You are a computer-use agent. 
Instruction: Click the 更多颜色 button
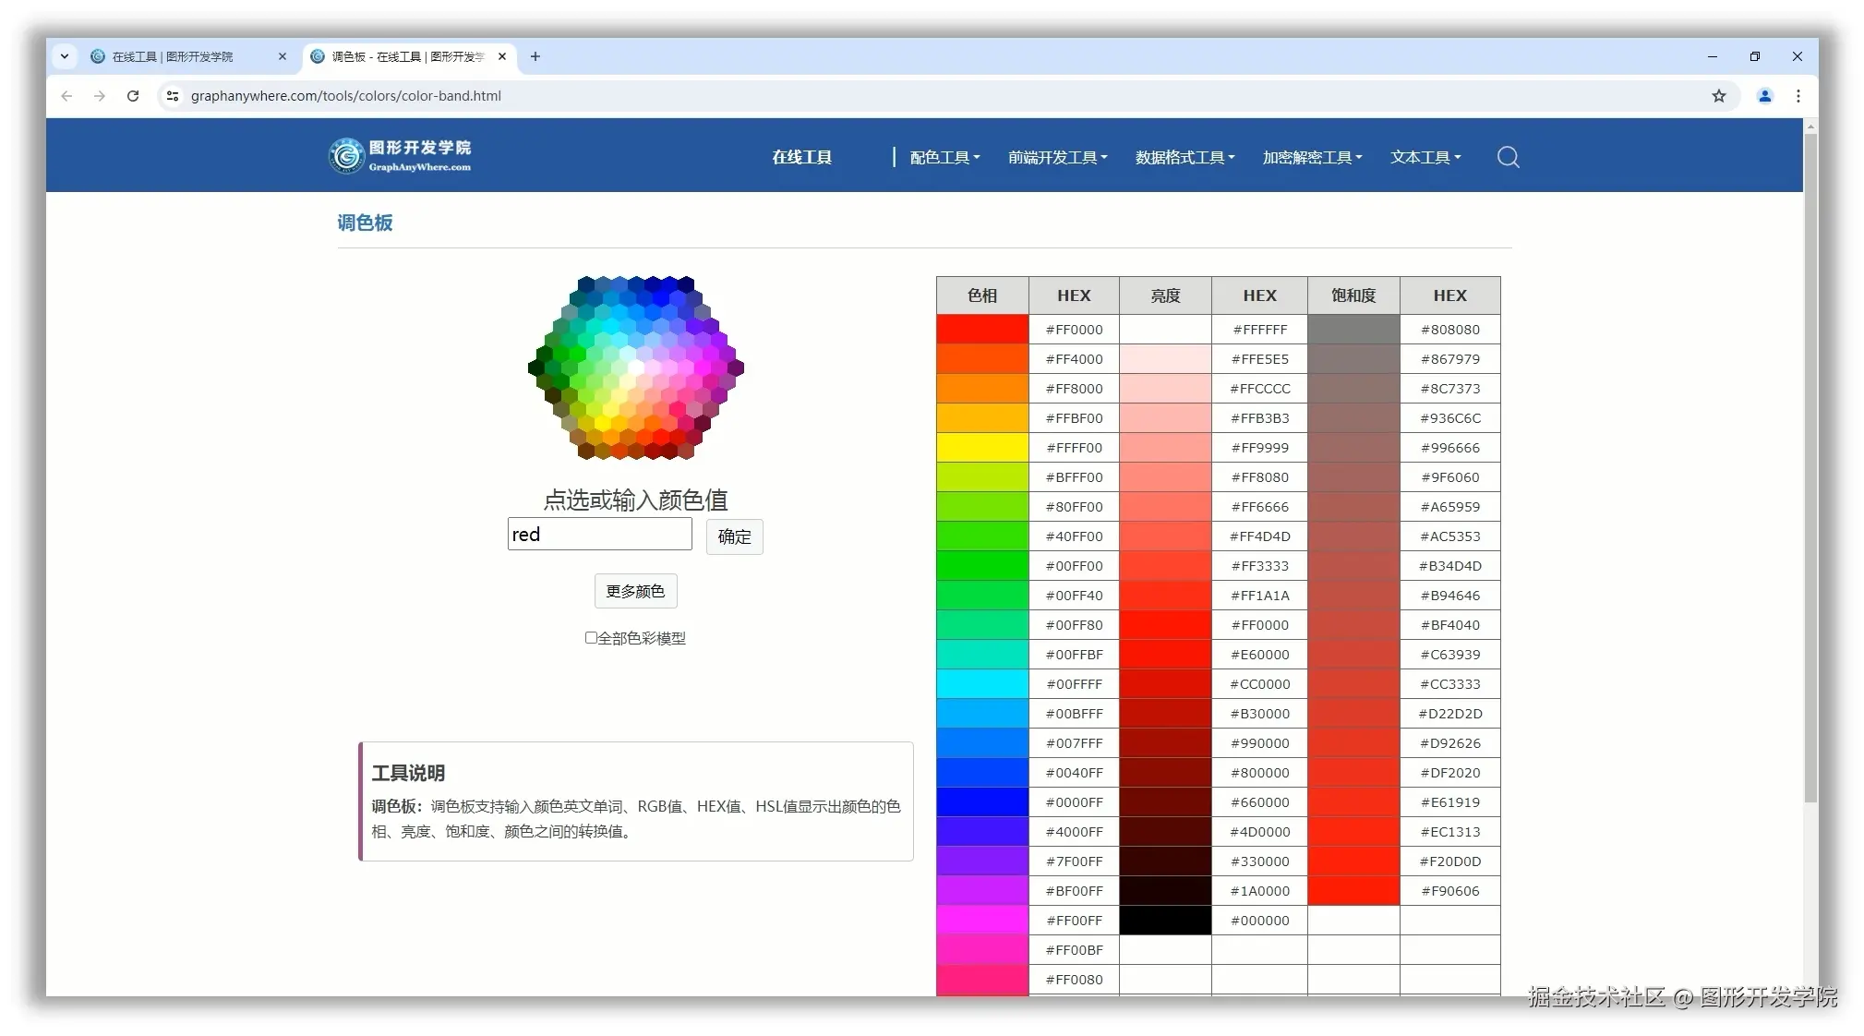pyautogui.click(x=635, y=591)
